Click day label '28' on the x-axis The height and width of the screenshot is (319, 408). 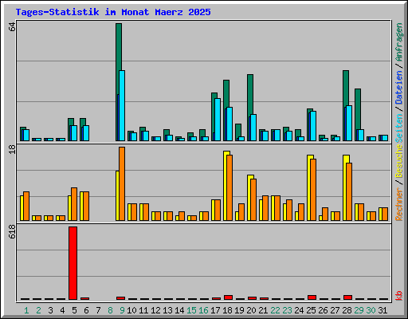click(x=347, y=310)
